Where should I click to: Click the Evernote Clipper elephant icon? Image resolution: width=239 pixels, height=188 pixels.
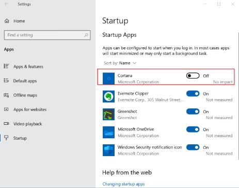108,97
